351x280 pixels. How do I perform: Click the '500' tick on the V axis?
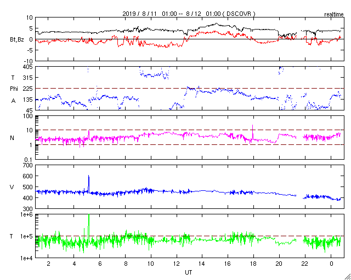[28, 187]
